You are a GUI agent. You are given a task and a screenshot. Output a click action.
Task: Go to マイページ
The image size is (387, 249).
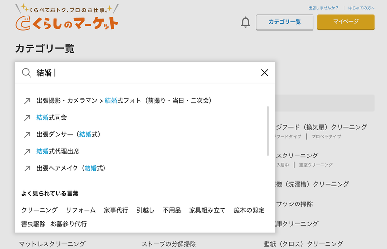(x=346, y=22)
